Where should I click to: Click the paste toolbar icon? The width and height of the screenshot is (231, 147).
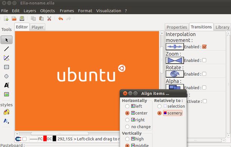(41, 19)
